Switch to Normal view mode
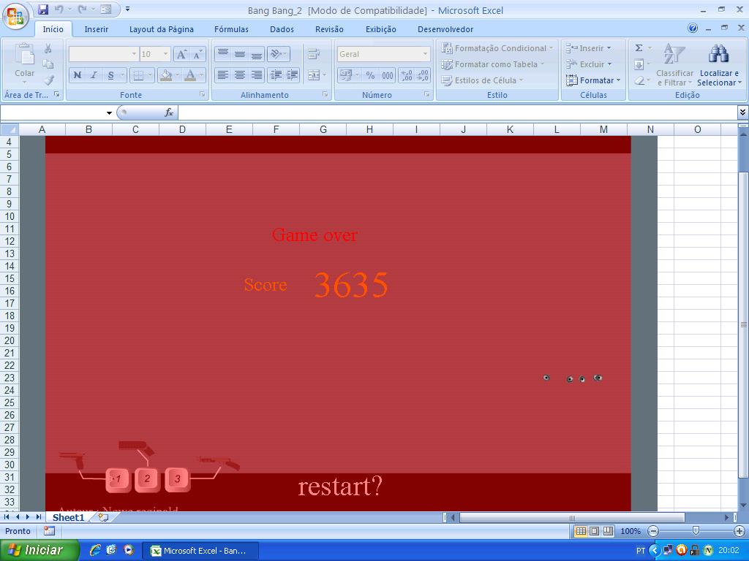 pyautogui.click(x=581, y=531)
